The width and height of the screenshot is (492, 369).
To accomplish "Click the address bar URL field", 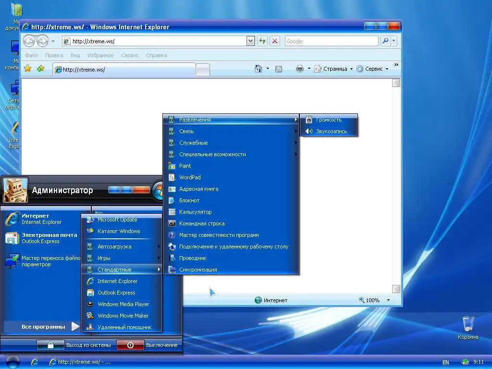I will 154,41.
